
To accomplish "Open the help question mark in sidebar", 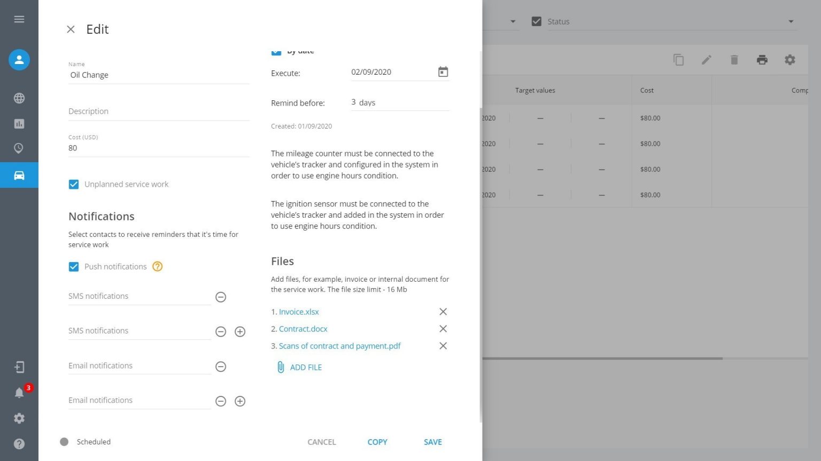I will [19, 444].
